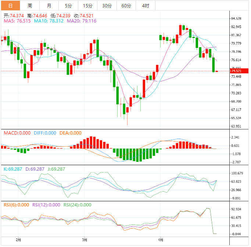Image resolution: width=251 pixels, height=247 pixels.
Task: Click the D:69.287 label
Action: click(35, 169)
